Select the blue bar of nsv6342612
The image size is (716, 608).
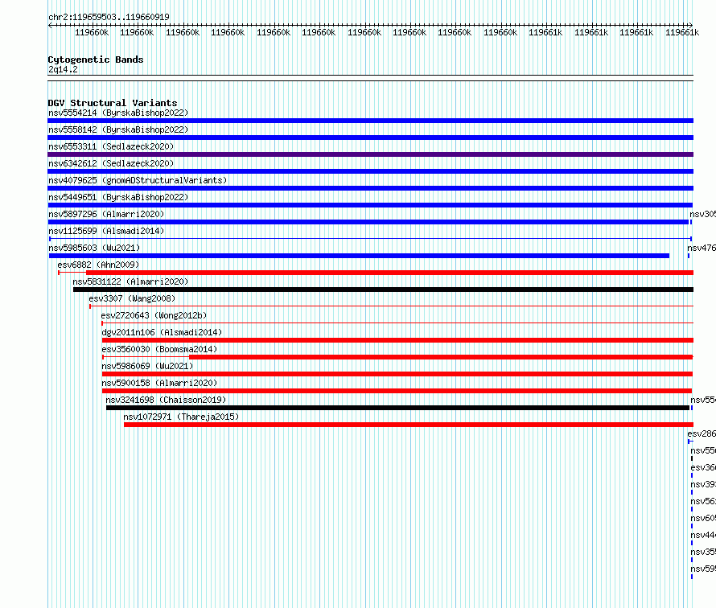pos(370,171)
